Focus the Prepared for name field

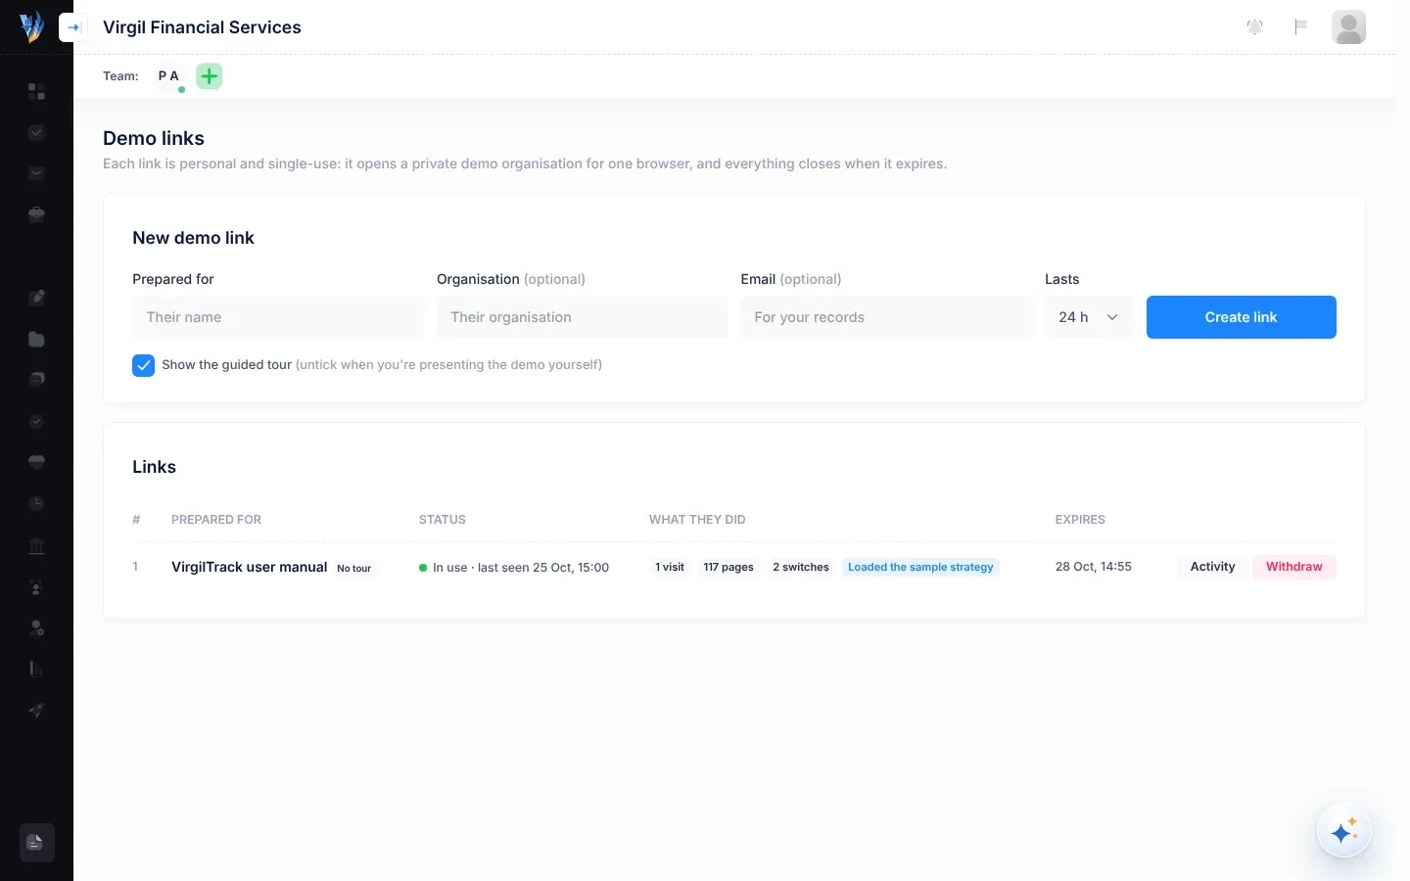point(278,317)
